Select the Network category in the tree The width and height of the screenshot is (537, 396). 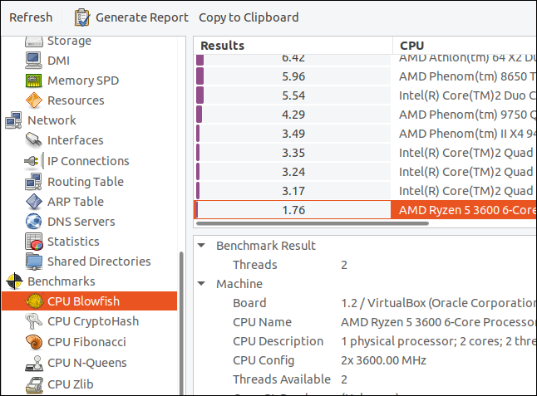click(52, 120)
